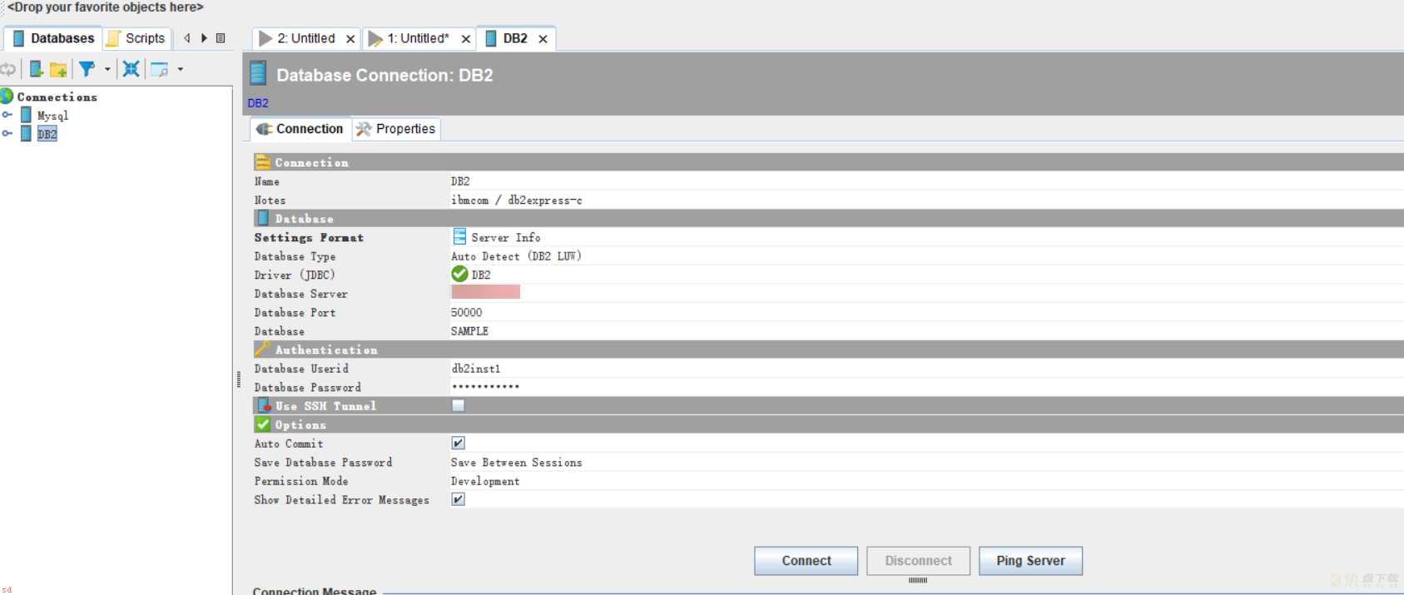This screenshot has height=595, width=1404.
Task: Close the DB2 editor tab
Action: [543, 39]
